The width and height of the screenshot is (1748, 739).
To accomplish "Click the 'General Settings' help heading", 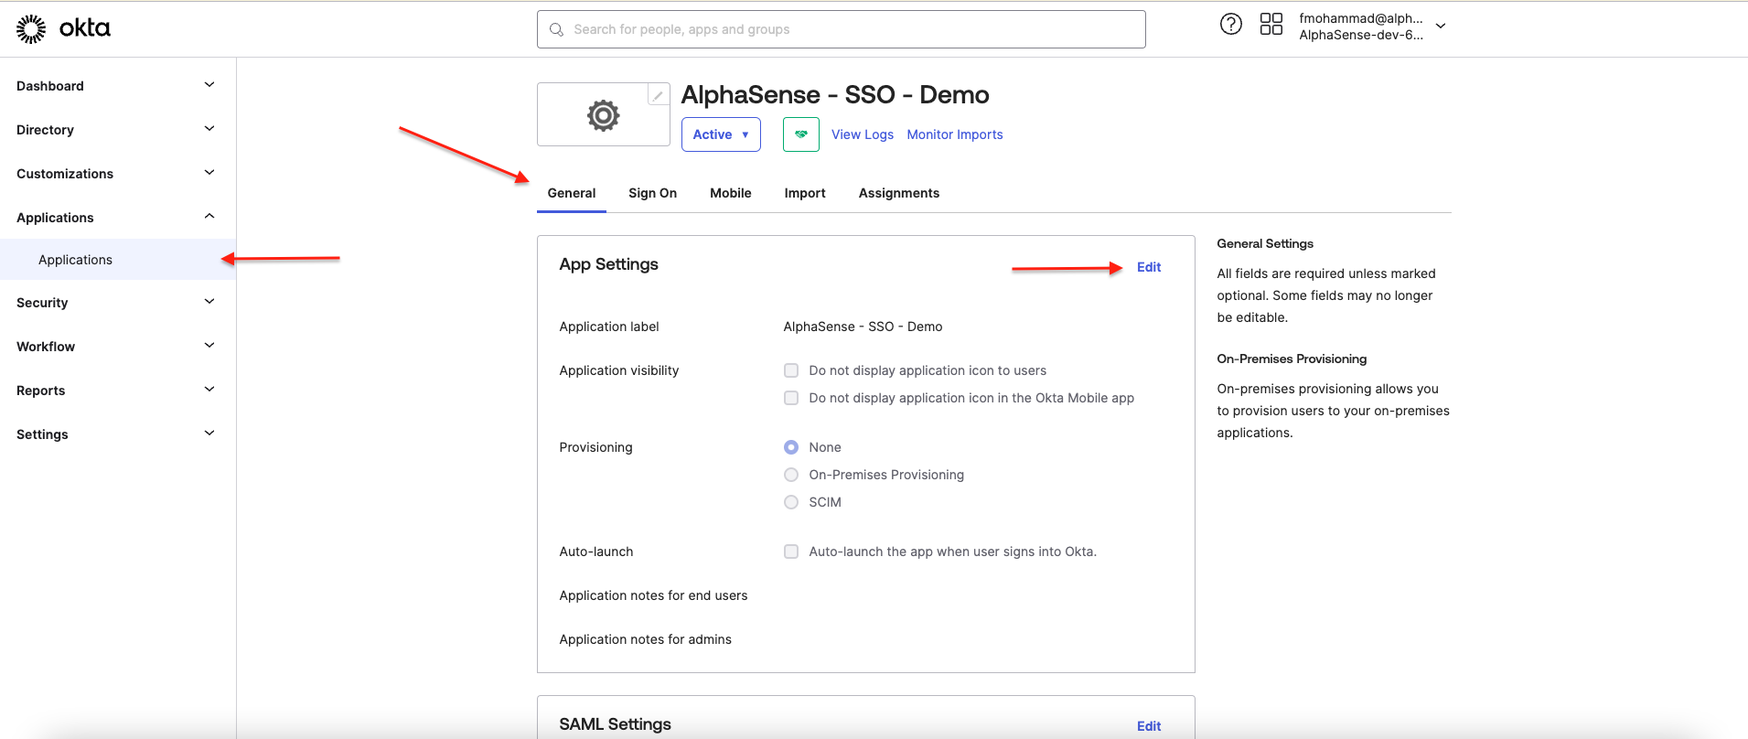I will coord(1265,244).
